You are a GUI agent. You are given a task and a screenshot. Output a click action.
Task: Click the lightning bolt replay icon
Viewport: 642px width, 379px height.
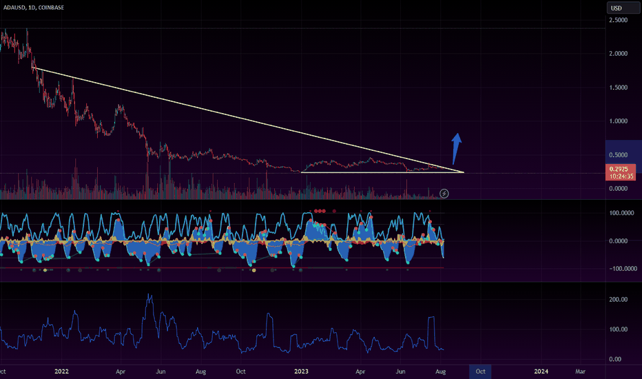[444, 194]
